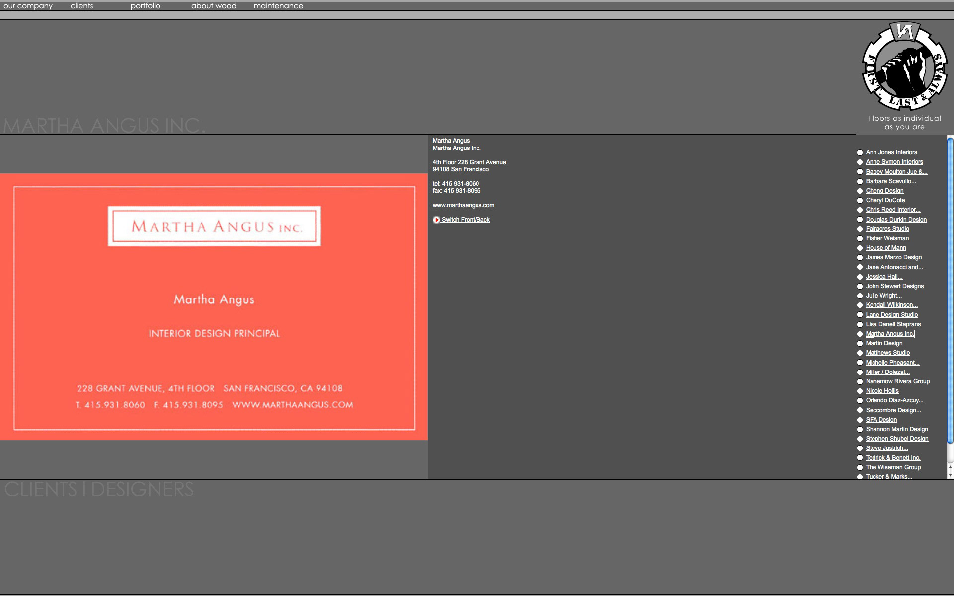Open the Babey Moulton Jue link
Screen dimensions: 954x596
[896, 172]
